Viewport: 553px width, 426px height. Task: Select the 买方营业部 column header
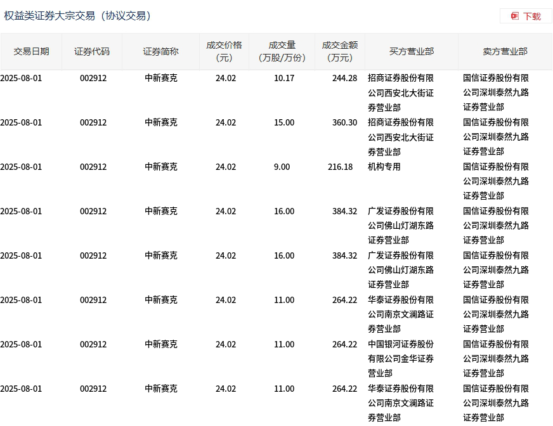click(412, 52)
